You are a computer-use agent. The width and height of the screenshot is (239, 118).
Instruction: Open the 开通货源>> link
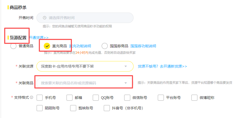point(39,38)
